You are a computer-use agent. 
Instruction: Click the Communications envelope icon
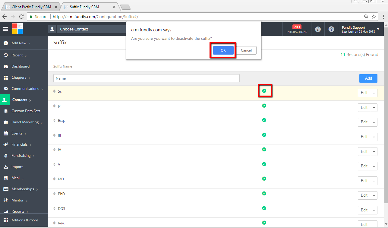(x=6, y=89)
